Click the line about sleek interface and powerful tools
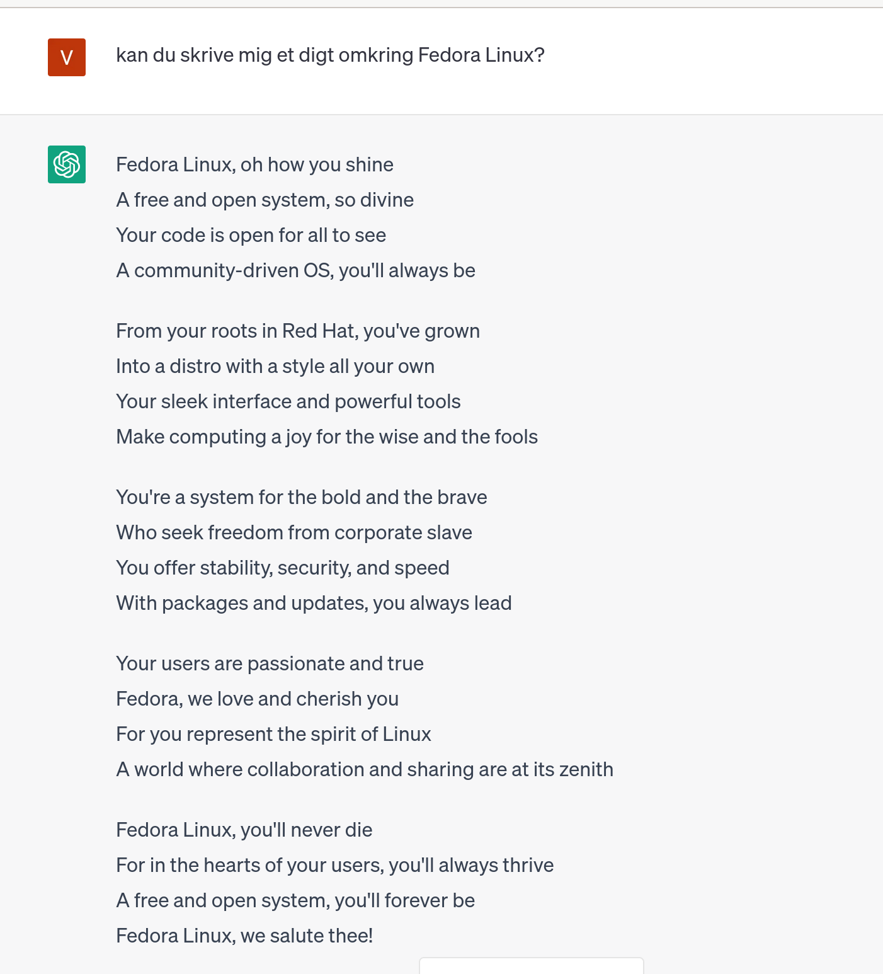 (288, 401)
